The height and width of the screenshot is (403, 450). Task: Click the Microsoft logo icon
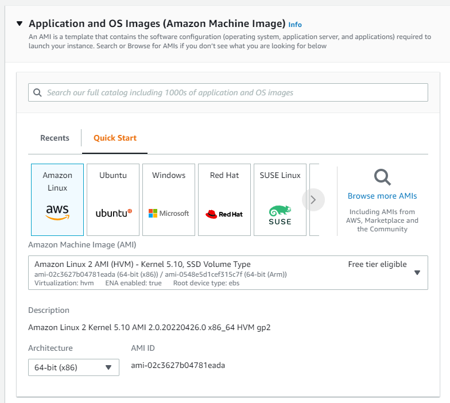point(169,214)
